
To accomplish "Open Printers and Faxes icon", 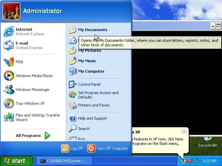I will pyautogui.click(x=73, y=105).
